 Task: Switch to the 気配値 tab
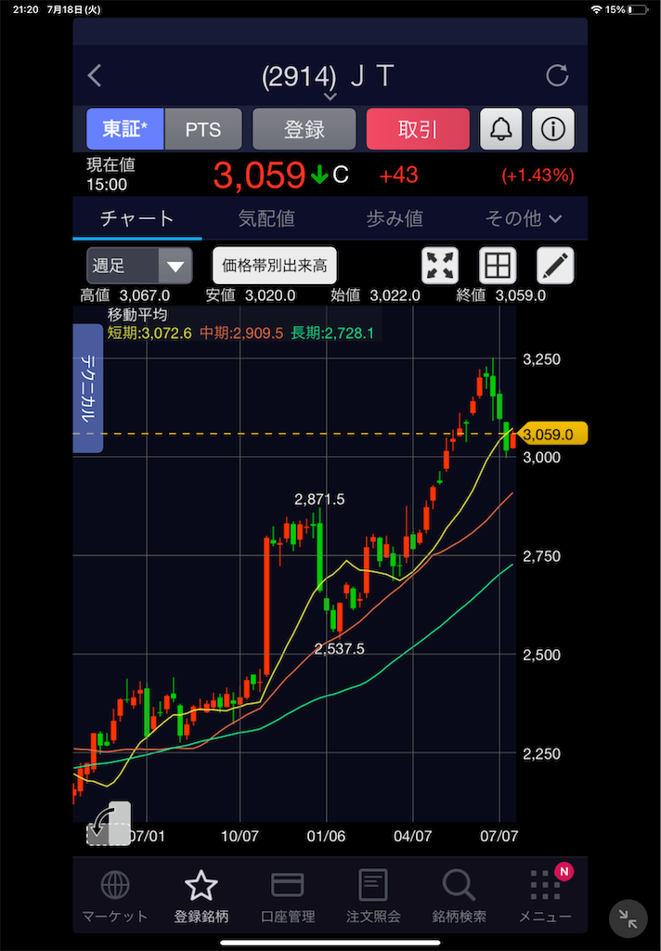click(x=266, y=218)
